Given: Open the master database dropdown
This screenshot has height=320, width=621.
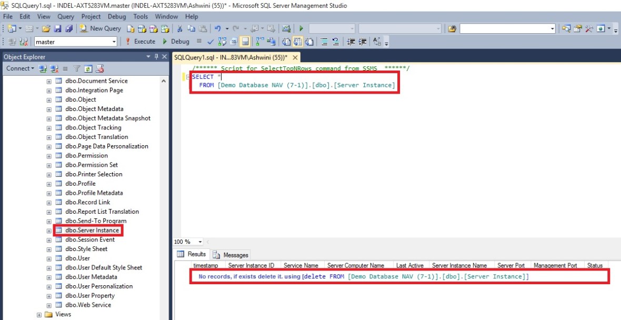Looking at the screenshot, I should tap(114, 42).
